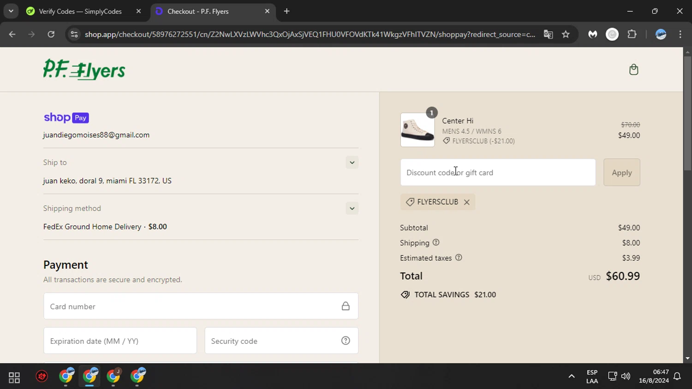692x389 pixels.
Task: Show hidden system tray icons
Action: pyautogui.click(x=572, y=376)
